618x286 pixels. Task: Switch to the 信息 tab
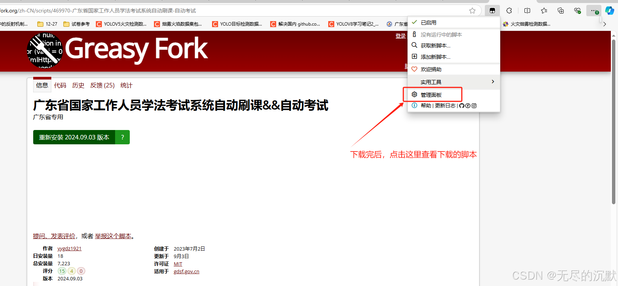[42, 85]
